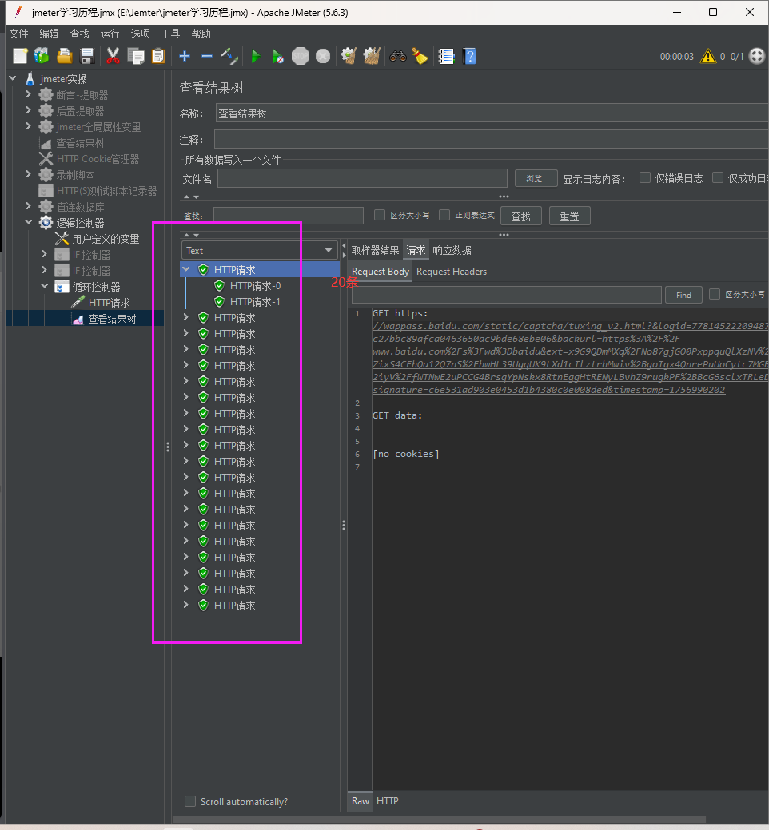This screenshot has height=830, width=769.
Task: Click the Cut scissors icon
Action: coord(113,56)
